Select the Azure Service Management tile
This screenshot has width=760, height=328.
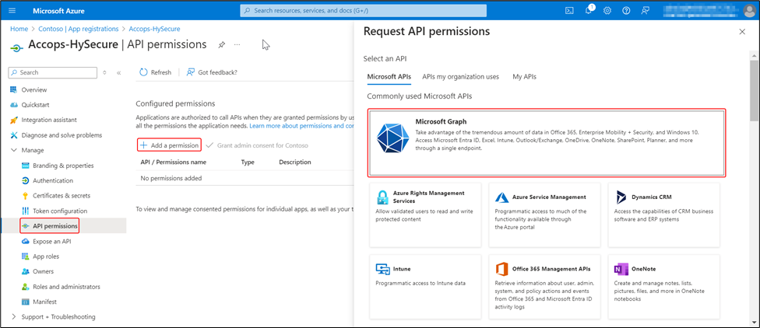544,214
